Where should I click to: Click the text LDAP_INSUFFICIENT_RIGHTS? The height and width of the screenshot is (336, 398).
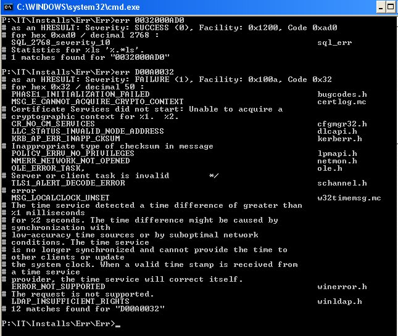click(x=70, y=301)
